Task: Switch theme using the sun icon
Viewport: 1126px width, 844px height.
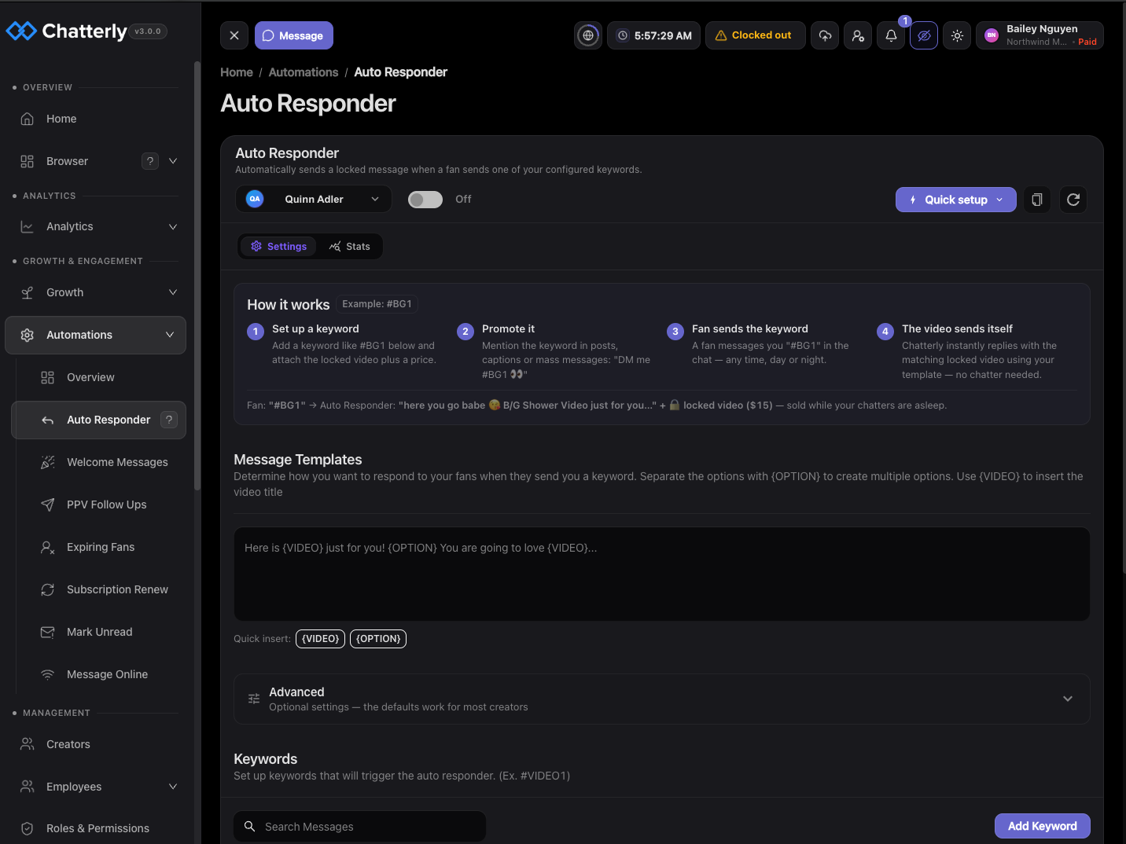Action: (x=957, y=35)
